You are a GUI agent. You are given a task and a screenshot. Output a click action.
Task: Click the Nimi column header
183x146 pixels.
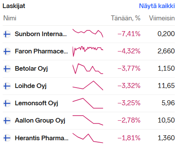[10, 18]
